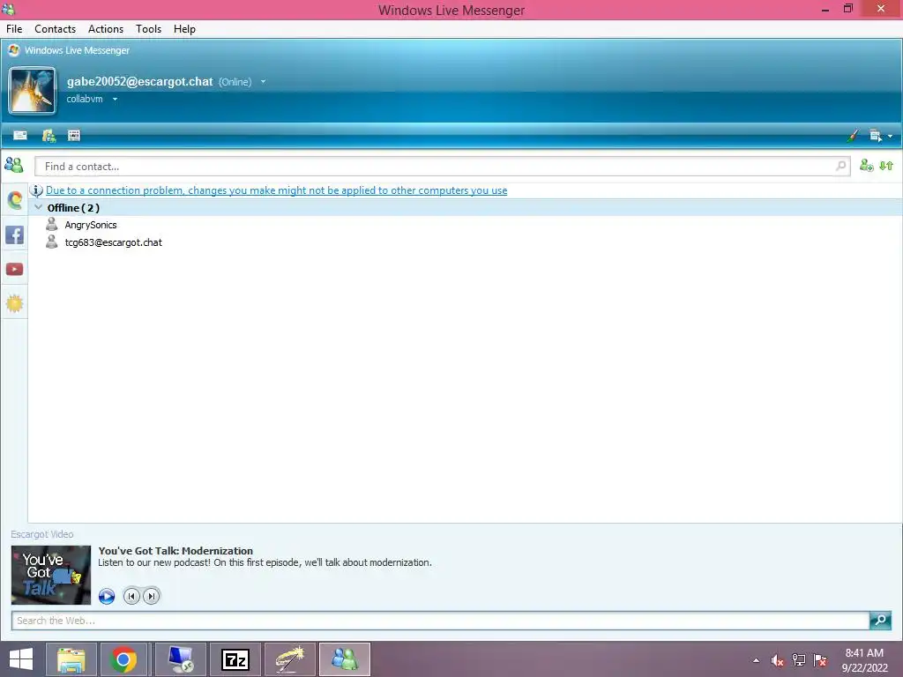The height and width of the screenshot is (677, 903).
Task: Open the online status dropdown arrow
Action: click(263, 82)
